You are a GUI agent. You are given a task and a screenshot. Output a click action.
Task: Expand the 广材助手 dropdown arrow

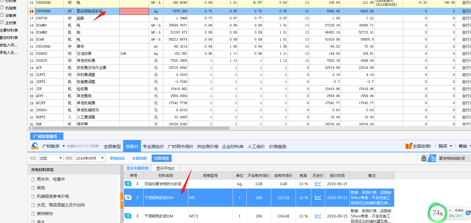64,147
